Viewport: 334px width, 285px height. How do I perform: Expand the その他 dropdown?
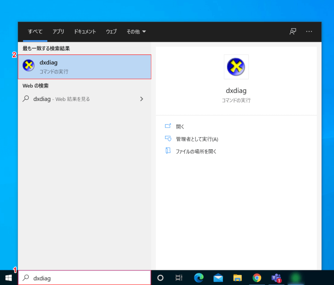click(x=136, y=32)
